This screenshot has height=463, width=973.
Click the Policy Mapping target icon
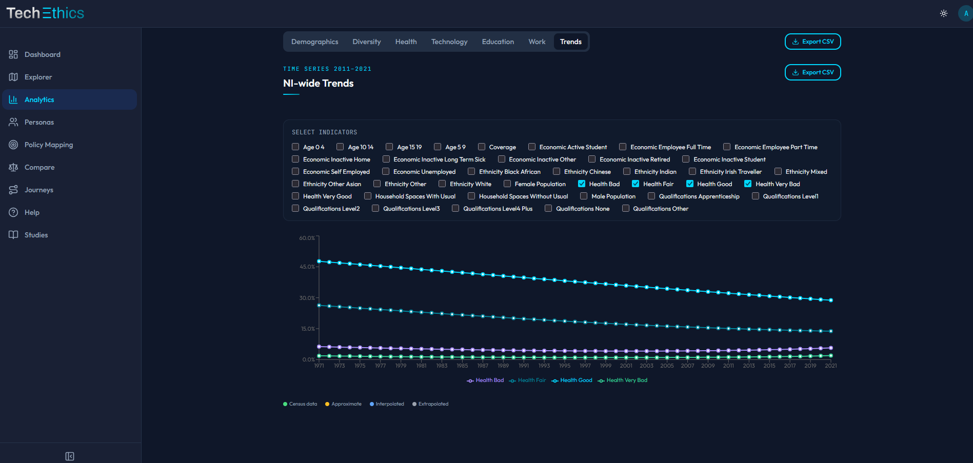[x=13, y=145]
